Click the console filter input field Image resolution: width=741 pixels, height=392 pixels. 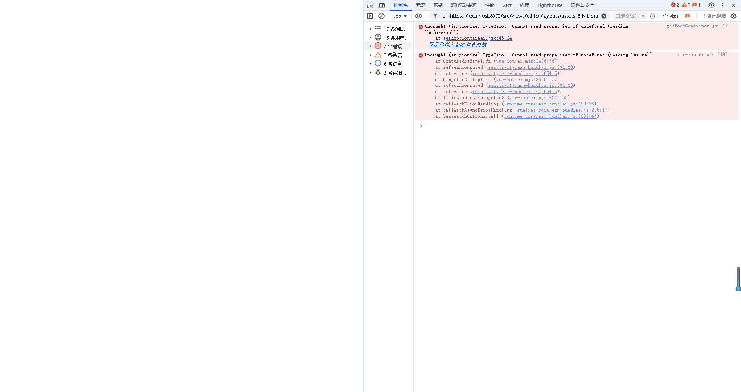tap(520, 16)
